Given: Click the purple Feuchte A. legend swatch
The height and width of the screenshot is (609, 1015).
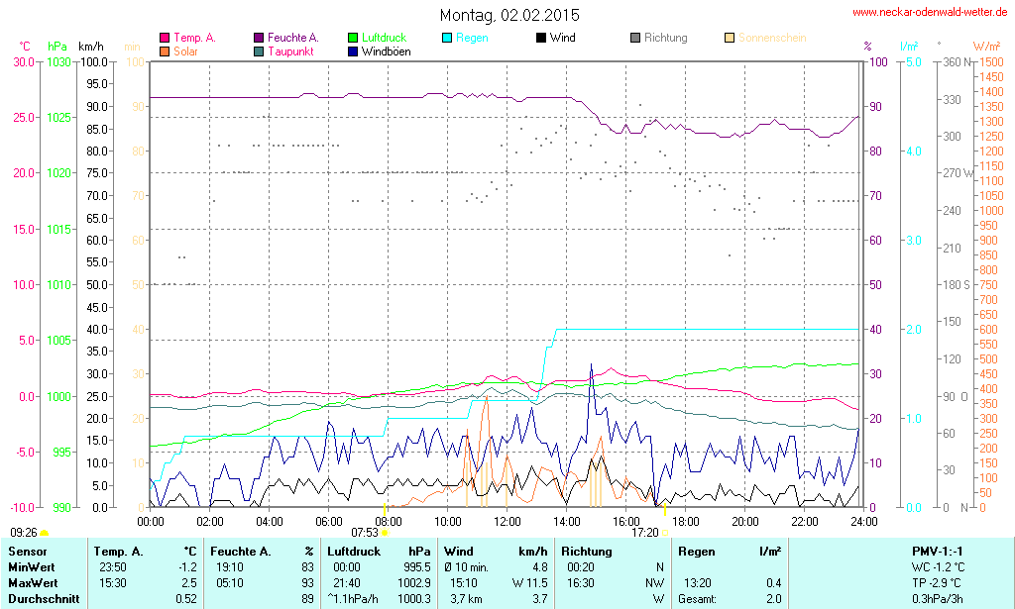Looking at the screenshot, I should 260,38.
